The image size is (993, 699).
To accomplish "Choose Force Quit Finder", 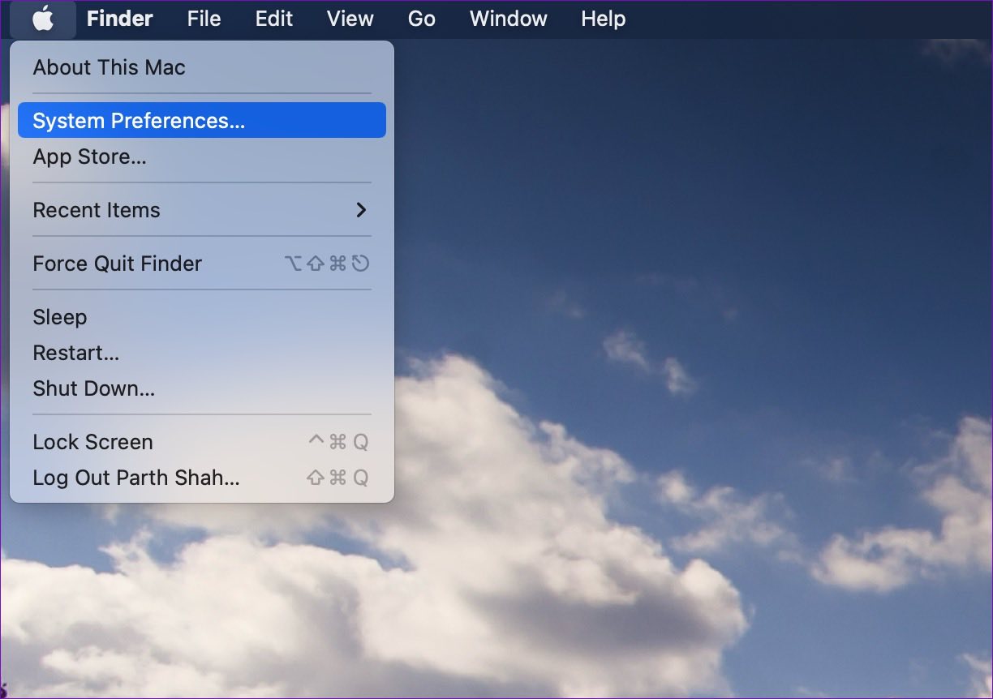I will 201,264.
